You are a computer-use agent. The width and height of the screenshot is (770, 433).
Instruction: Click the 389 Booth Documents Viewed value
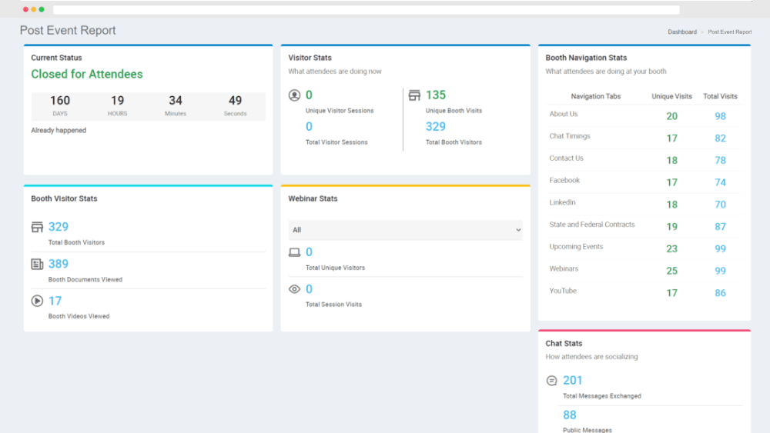59,264
